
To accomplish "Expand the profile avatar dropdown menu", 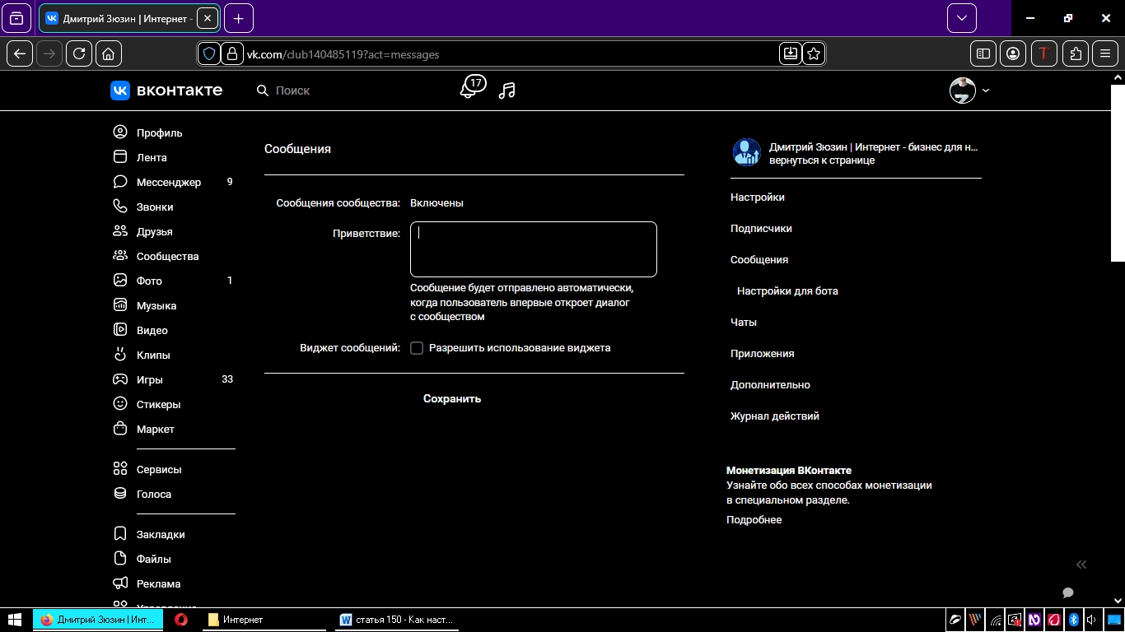I will click(x=969, y=91).
